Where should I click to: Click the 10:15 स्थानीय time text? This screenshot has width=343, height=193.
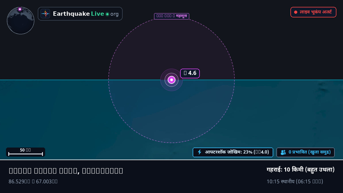(x=295, y=181)
